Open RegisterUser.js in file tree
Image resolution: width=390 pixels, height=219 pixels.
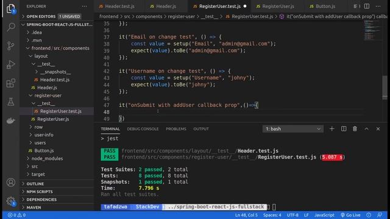point(57,119)
